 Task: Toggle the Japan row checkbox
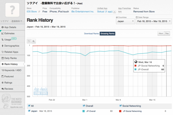29,111
